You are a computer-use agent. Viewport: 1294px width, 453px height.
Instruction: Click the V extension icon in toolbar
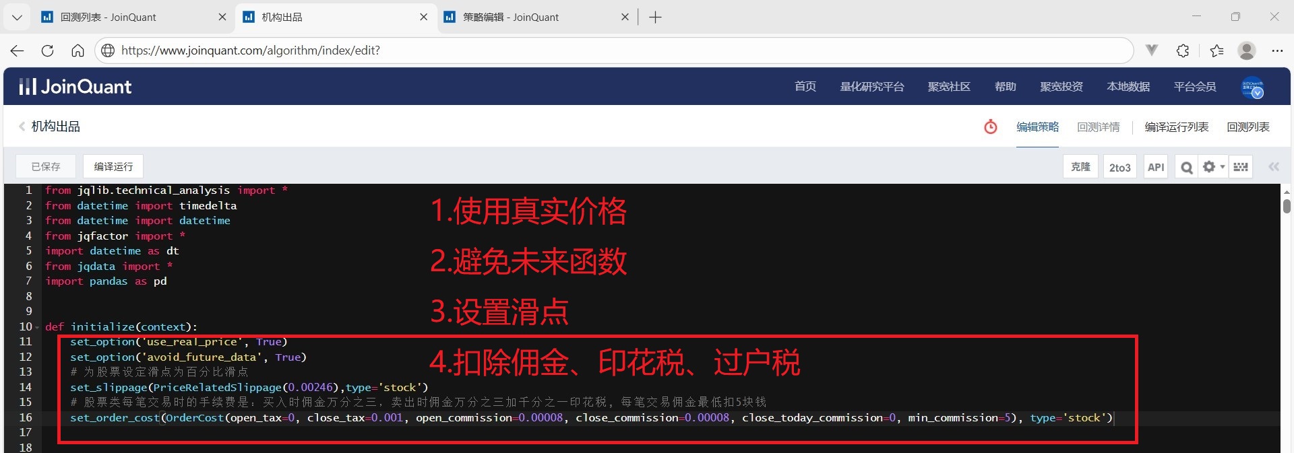pyautogui.click(x=1152, y=50)
